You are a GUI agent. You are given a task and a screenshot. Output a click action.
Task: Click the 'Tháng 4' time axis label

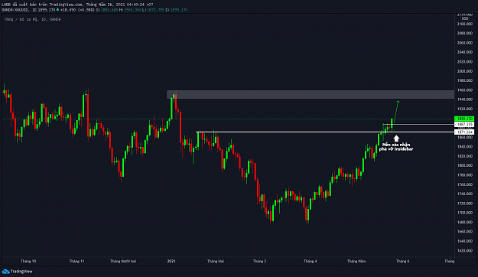[x=310, y=261]
